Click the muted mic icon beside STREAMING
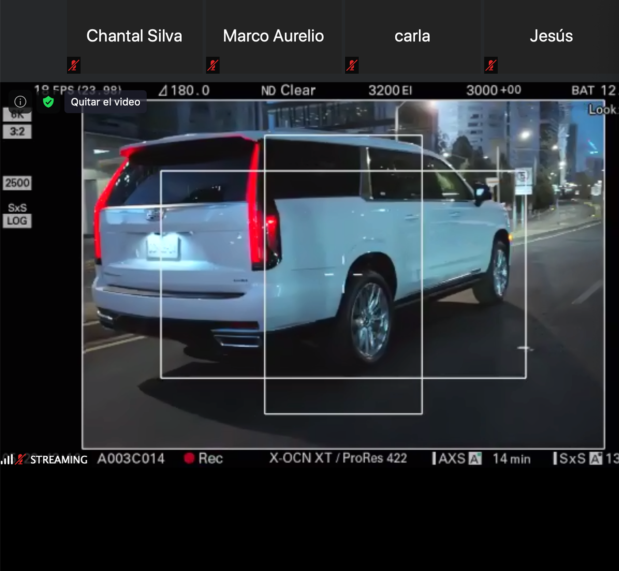 pyautogui.click(x=20, y=459)
